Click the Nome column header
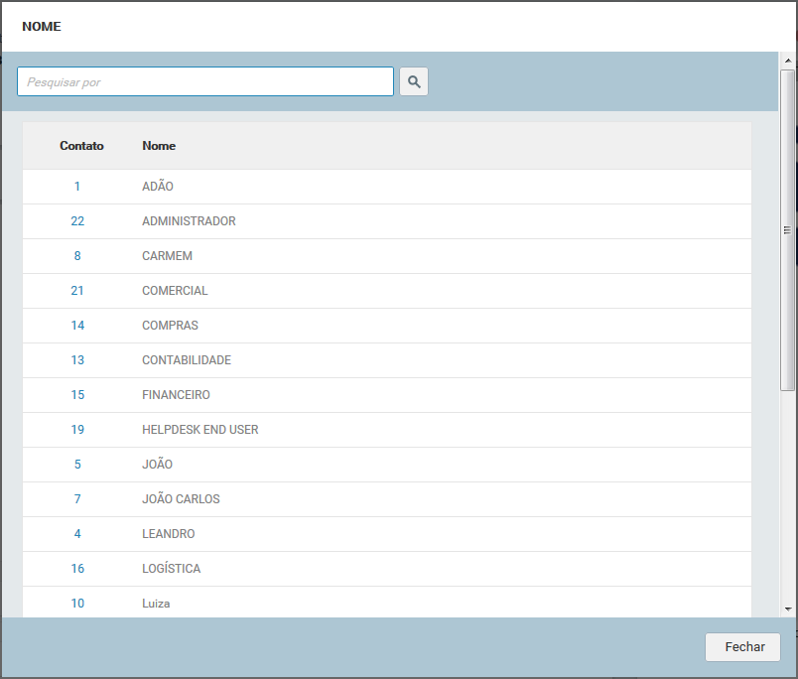798x679 pixels. (x=159, y=146)
